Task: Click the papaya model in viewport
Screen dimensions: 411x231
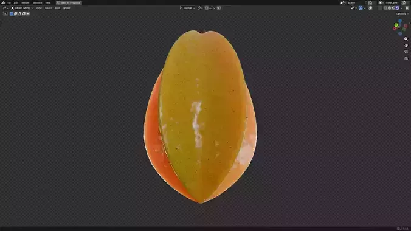Action: (x=201, y=117)
